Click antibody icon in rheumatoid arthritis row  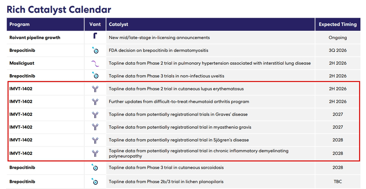(95, 102)
